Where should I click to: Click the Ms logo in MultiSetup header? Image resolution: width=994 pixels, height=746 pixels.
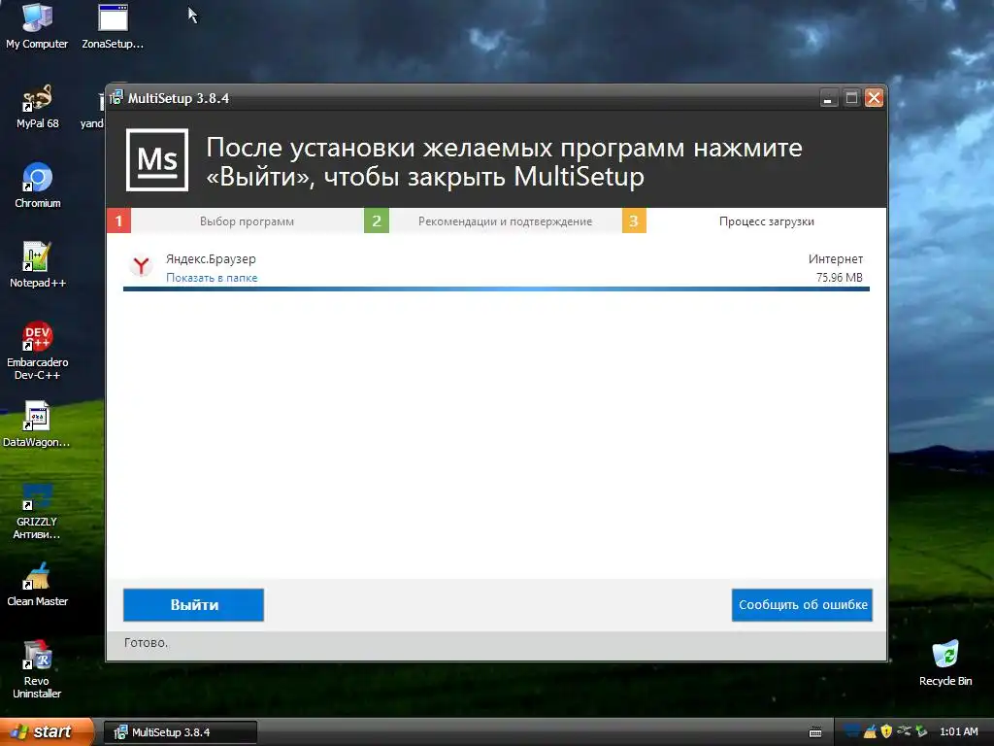point(157,160)
